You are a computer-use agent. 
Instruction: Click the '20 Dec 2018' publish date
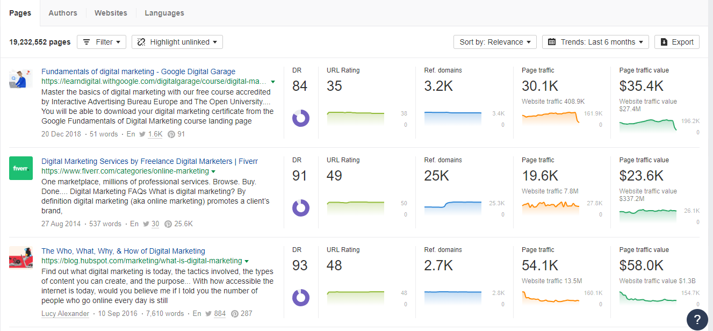[x=61, y=134]
